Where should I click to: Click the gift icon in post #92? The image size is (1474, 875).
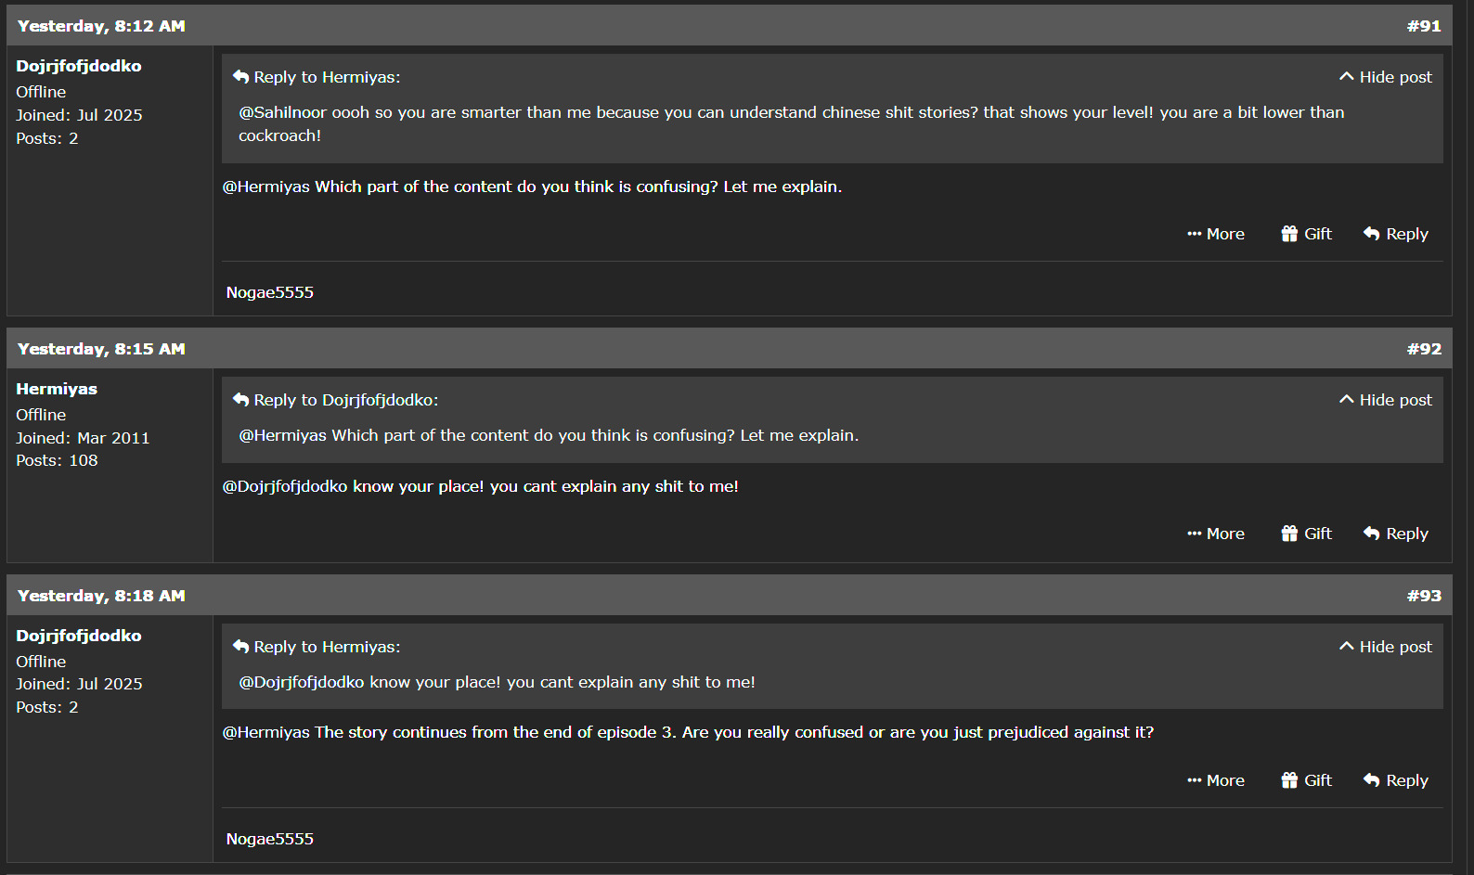(1289, 534)
